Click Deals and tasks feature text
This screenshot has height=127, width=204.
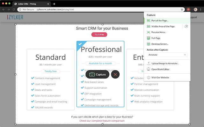tap(43, 90)
